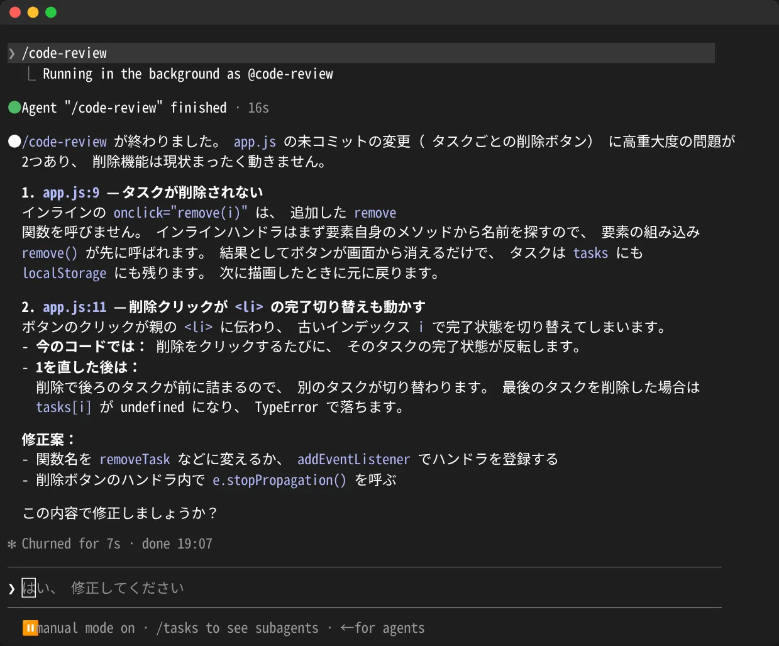Click '←for agents' hint in status bar
Screen dimensions: 779x646
click(x=383, y=628)
